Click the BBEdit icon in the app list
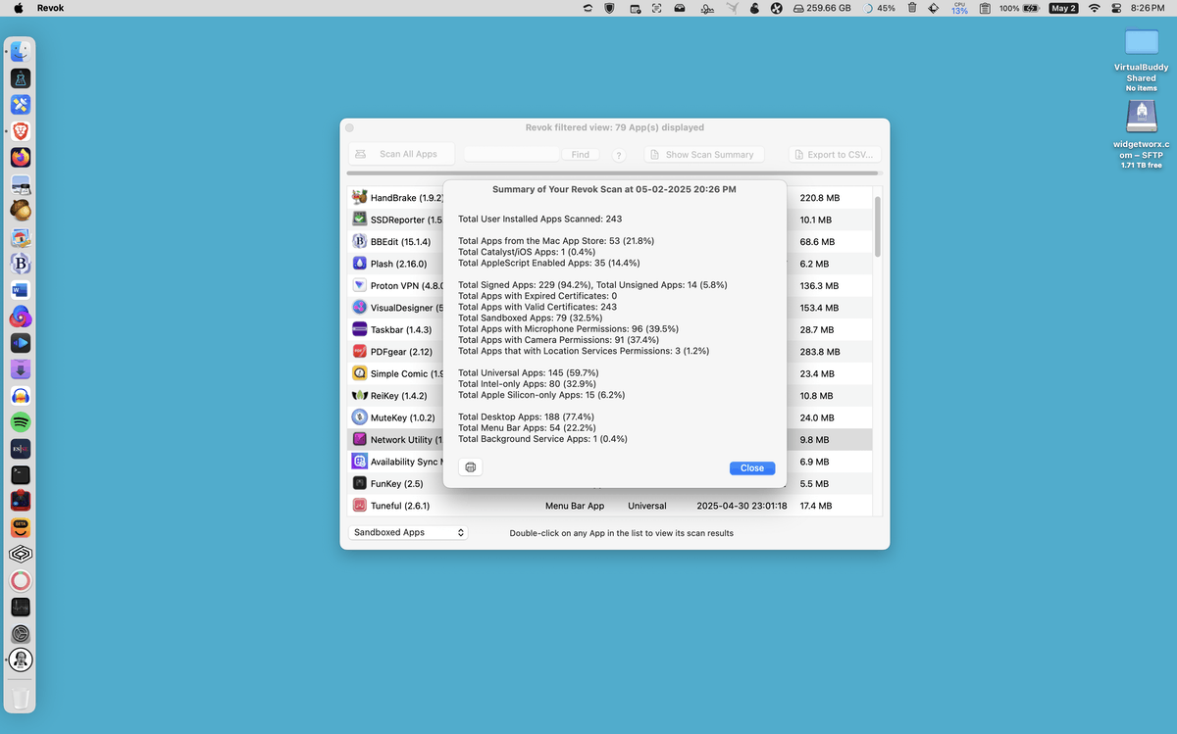1177x734 pixels. 360,241
